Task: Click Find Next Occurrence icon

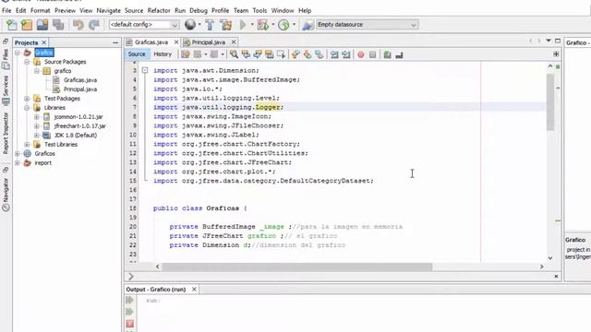Action: (258, 54)
